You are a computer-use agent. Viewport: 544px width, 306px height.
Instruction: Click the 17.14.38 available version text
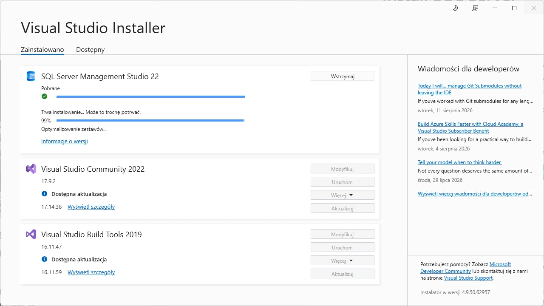pyautogui.click(x=51, y=207)
